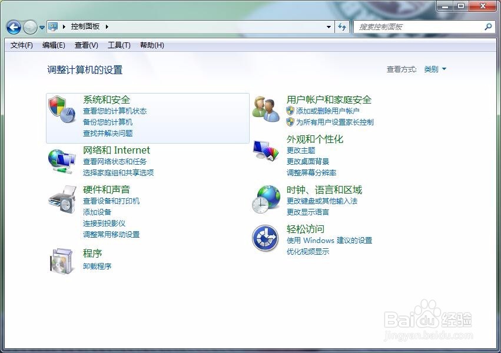501x353 pixels.
Task: Select the 外观和个性化 display icon
Action: coord(266,150)
